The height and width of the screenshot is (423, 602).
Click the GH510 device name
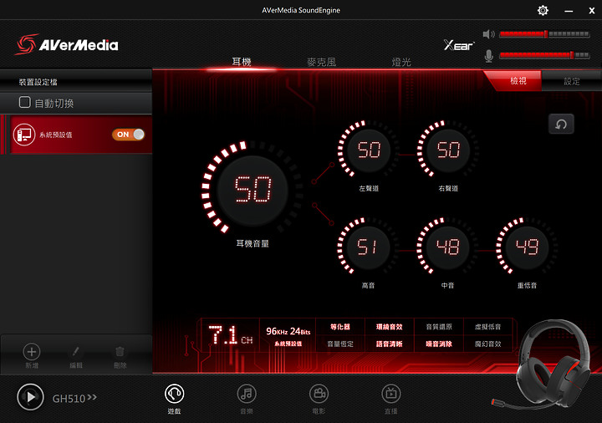(x=69, y=399)
